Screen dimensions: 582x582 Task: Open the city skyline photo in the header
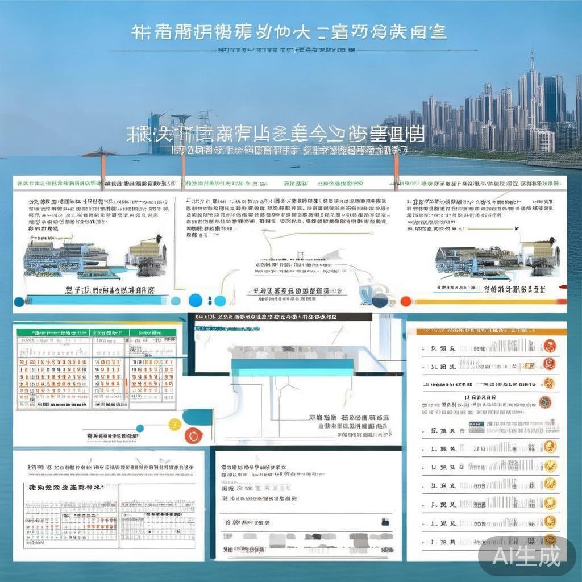click(483, 107)
